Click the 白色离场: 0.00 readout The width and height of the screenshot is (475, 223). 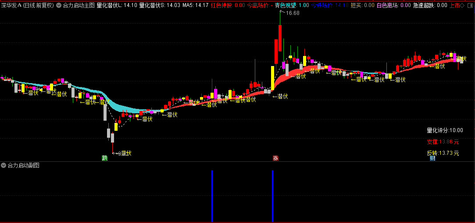(x=394, y=5)
